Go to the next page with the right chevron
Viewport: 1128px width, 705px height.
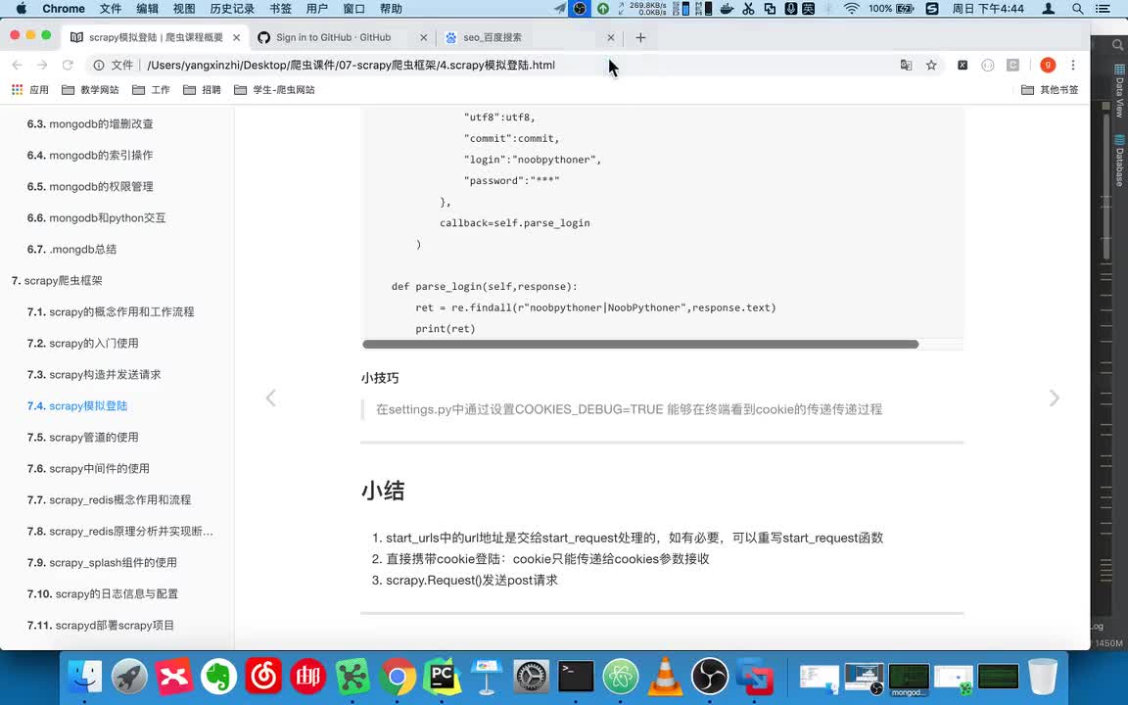tap(1054, 398)
